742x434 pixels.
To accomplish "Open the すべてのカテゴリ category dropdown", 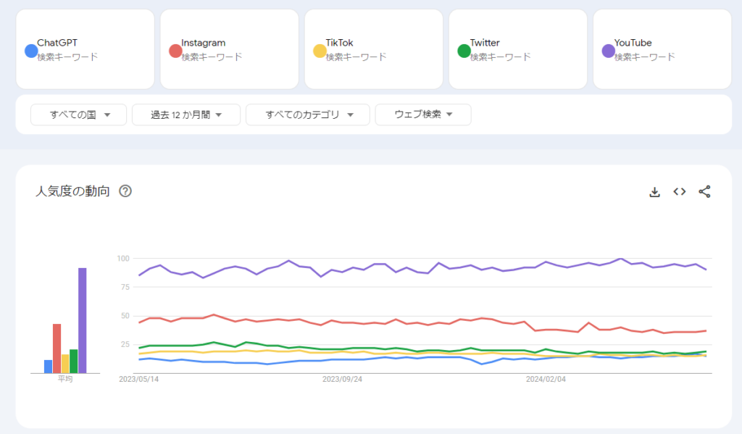I will click(x=308, y=114).
